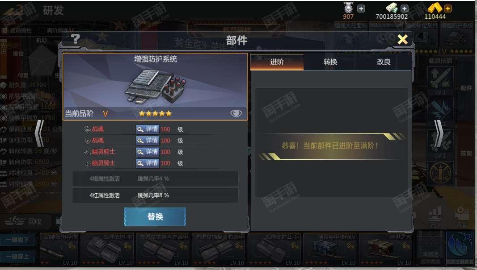Switch to the 改良 tab

[x=384, y=62]
